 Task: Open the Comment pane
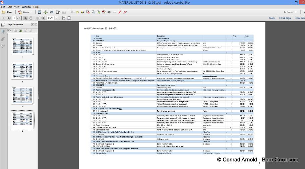[x=300, y=18]
